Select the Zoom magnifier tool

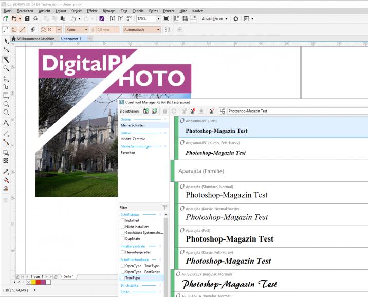coord(6,68)
